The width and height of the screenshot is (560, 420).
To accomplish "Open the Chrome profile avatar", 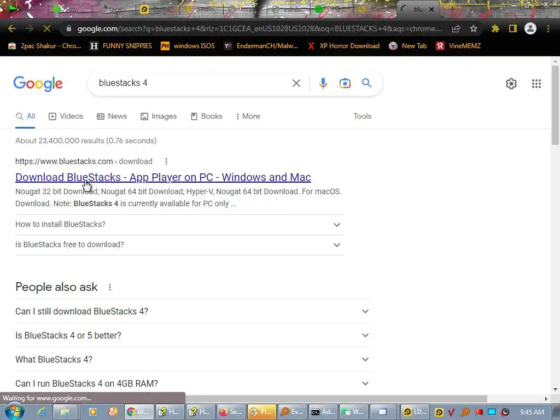I will point(530,28).
